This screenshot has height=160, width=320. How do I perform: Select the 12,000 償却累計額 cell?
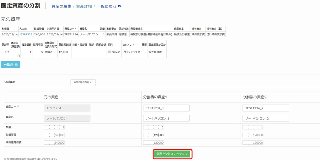65,54
